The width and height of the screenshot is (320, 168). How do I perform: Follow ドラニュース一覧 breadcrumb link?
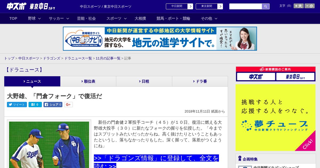point(78,58)
